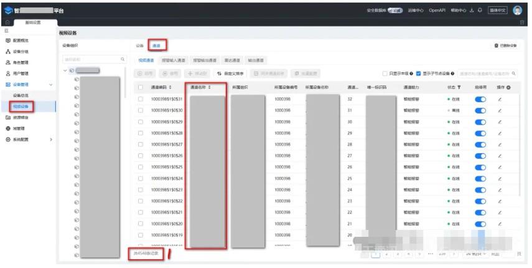Collapse the 设备管理 sidebar menu
The width and height of the screenshot is (532, 268).
point(51,84)
